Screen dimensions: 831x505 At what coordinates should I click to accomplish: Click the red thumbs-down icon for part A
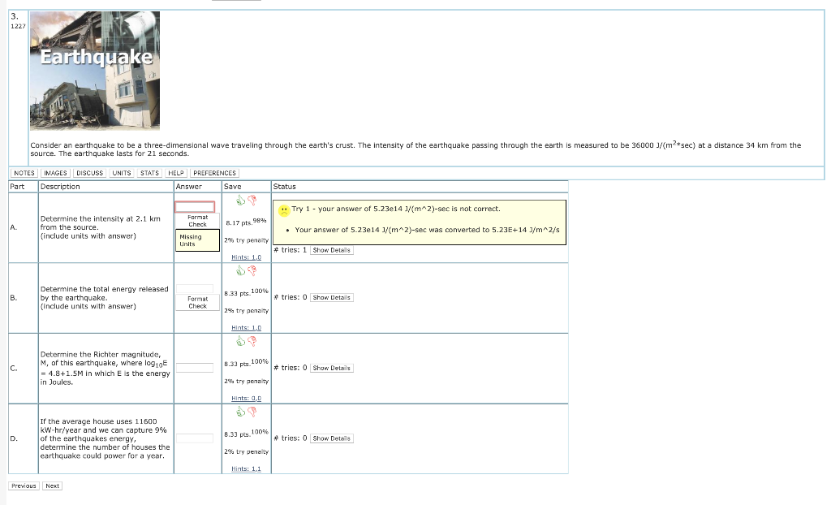(x=252, y=200)
